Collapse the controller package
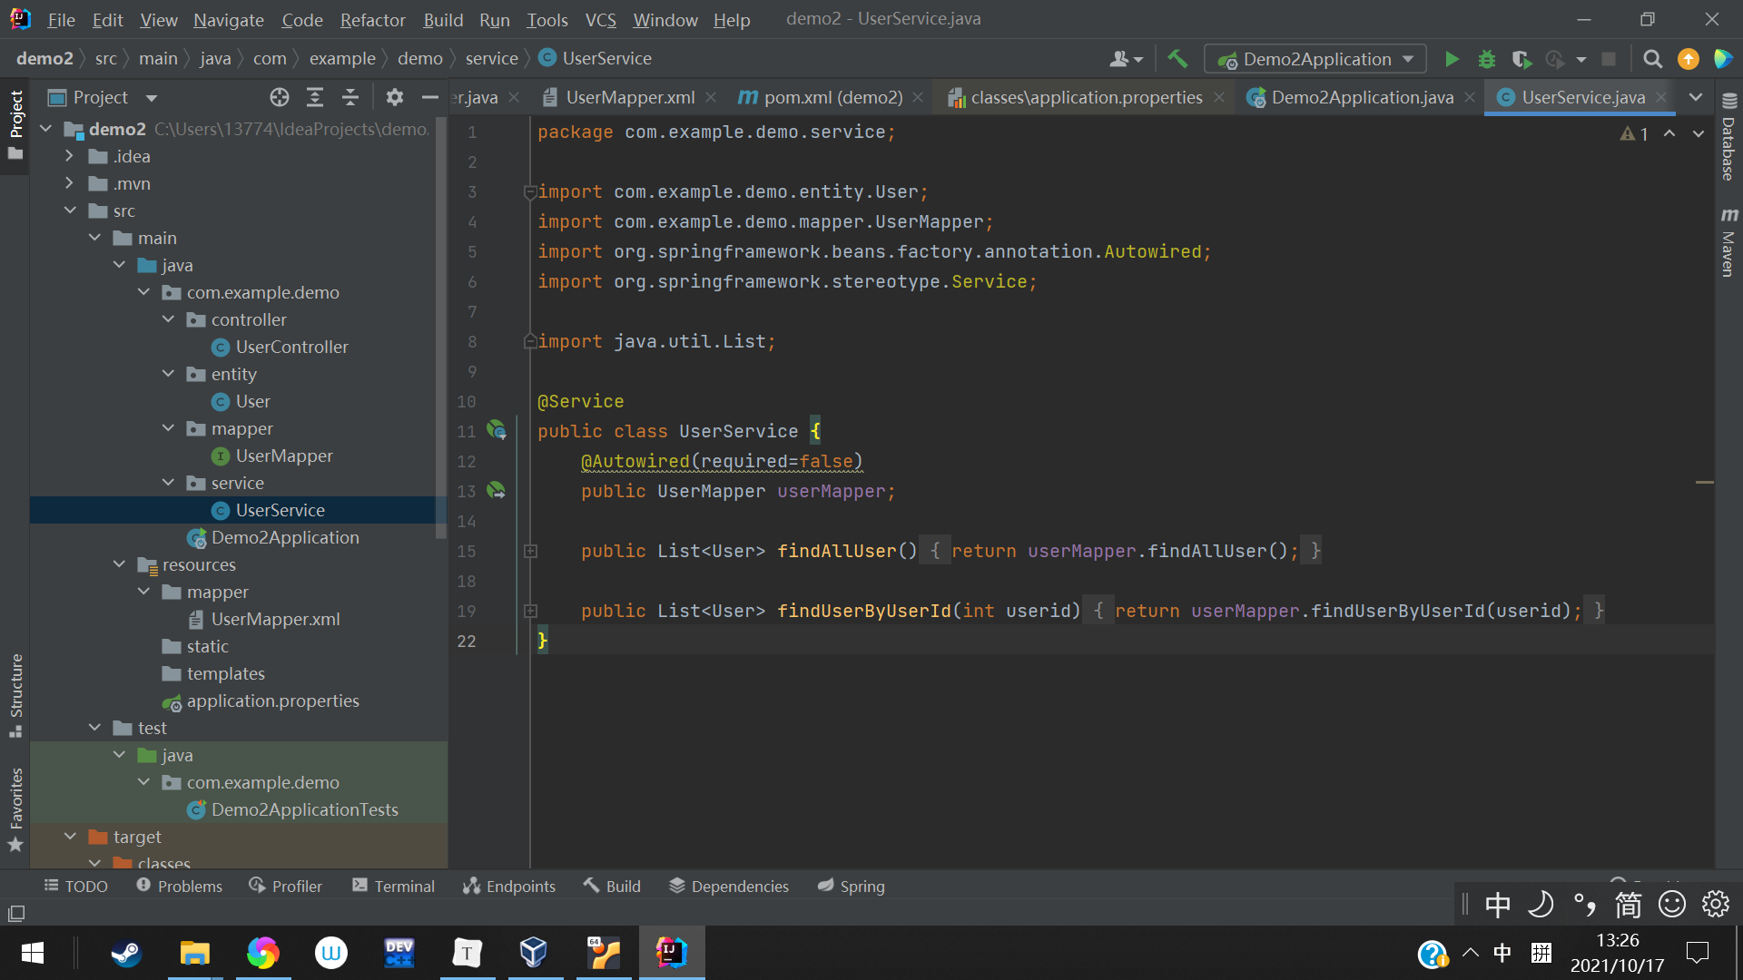The height and width of the screenshot is (980, 1743). [x=168, y=319]
